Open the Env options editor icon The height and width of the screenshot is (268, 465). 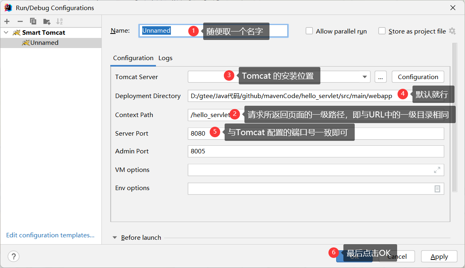(x=437, y=188)
